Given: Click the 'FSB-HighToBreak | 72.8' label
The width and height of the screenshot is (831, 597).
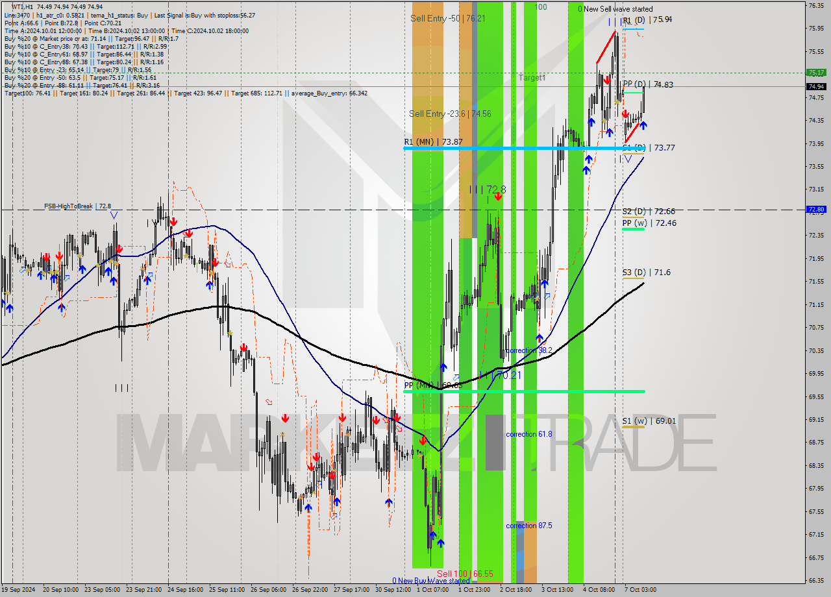Looking at the screenshot, I should click(78, 206).
